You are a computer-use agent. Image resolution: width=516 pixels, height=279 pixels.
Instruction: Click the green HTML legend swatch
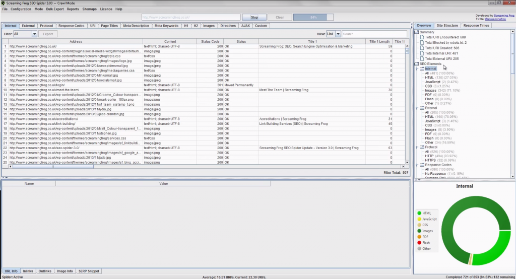point(419,213)
